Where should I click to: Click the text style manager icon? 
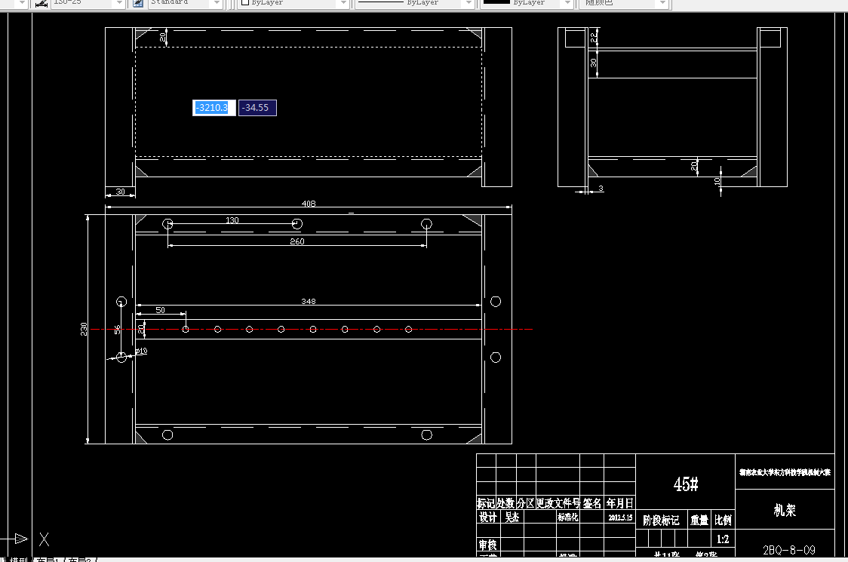coord(139,3)
